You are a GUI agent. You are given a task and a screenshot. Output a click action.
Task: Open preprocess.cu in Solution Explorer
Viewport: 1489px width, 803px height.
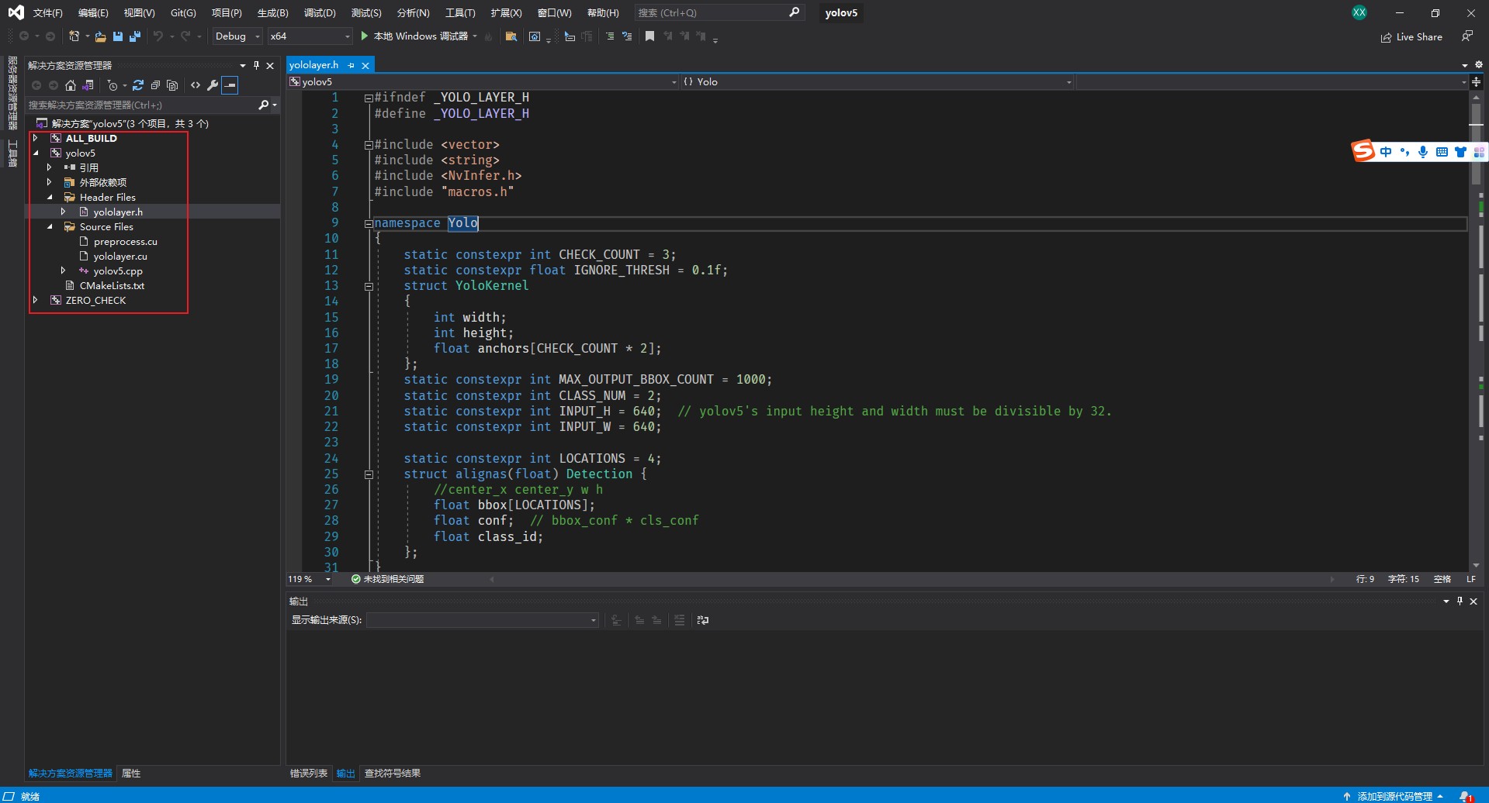[125, 242]
